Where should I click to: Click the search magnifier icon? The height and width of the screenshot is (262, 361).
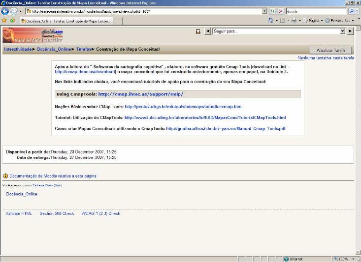tap(351, 11)
